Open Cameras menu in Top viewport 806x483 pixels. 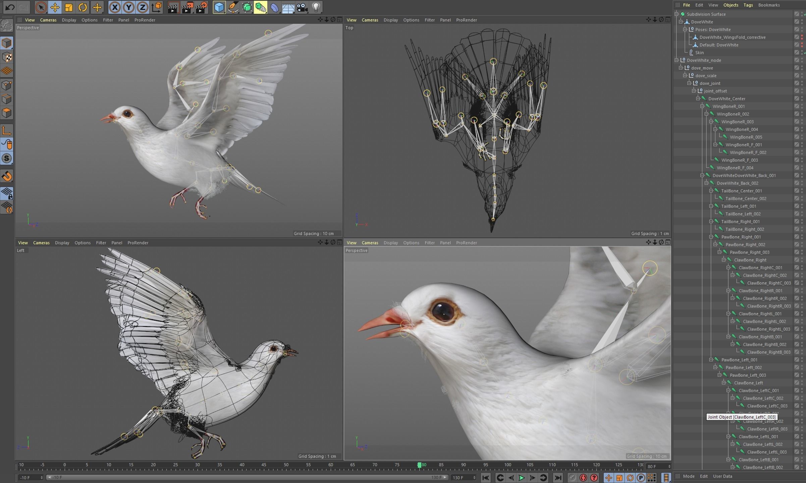(x=370, y=20)
